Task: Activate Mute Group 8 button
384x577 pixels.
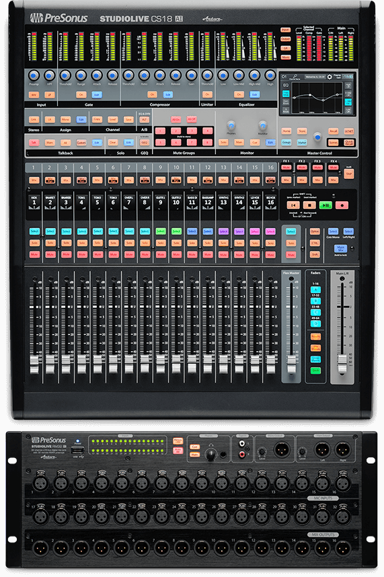Action: coord(207,143)
